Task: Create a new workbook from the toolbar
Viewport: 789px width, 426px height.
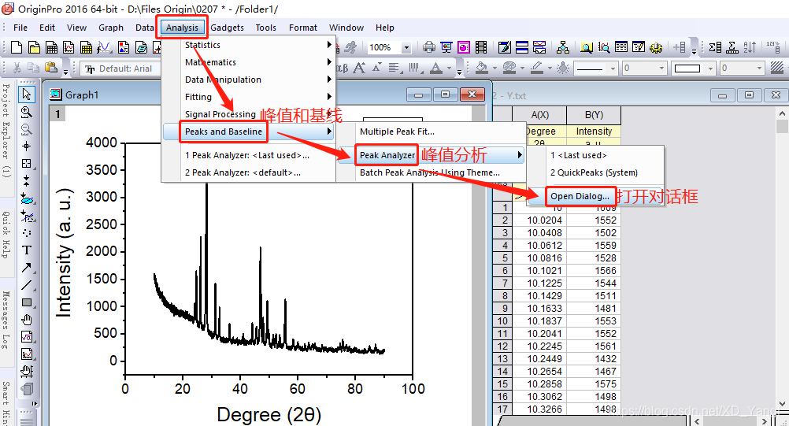Action: click(x=51, y=47)
